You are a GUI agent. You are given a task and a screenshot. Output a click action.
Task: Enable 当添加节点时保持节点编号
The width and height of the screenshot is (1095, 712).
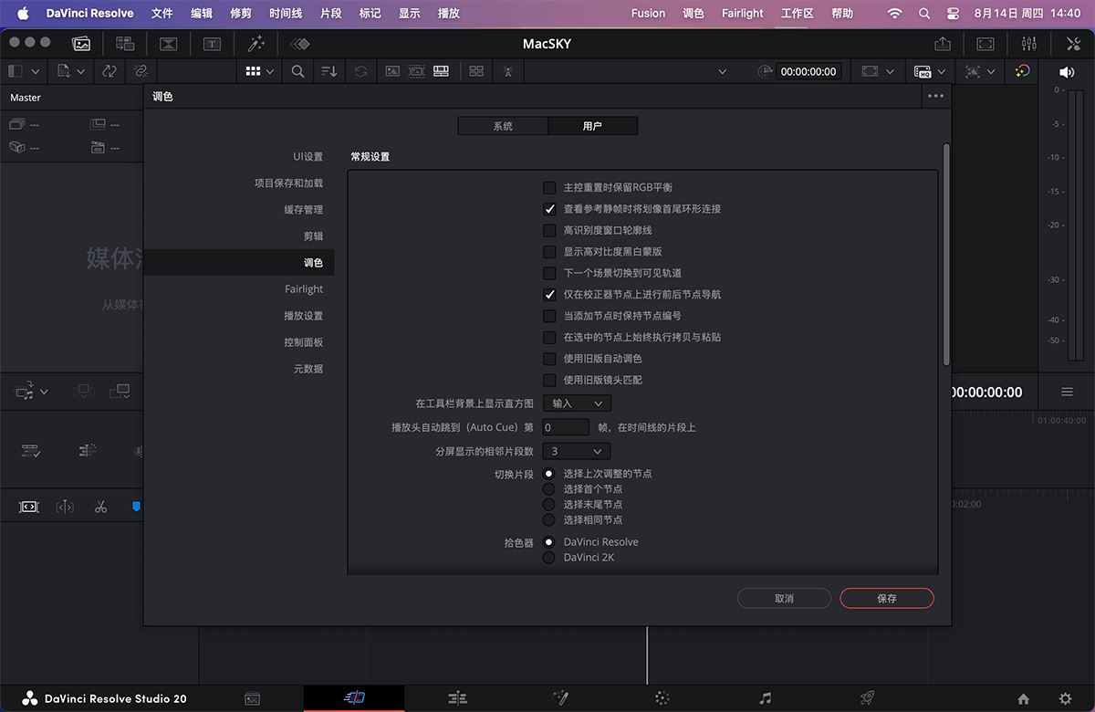click(x=549, y=316)
